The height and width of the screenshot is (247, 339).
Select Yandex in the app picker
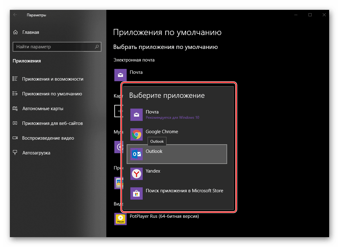click(x=177, y=174)
